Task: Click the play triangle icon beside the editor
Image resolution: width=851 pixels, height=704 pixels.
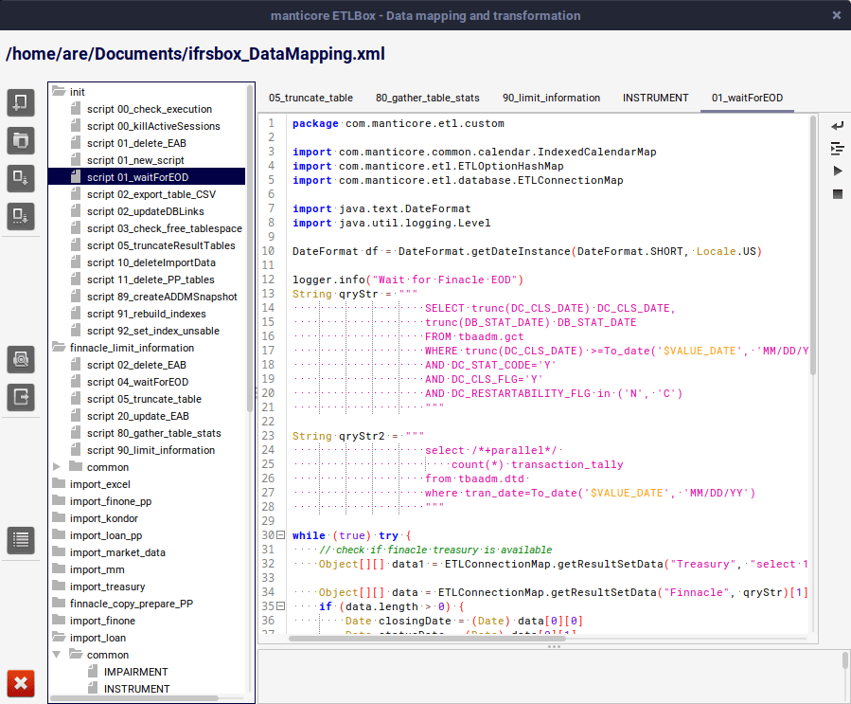Action: click(x=837, y=171)
